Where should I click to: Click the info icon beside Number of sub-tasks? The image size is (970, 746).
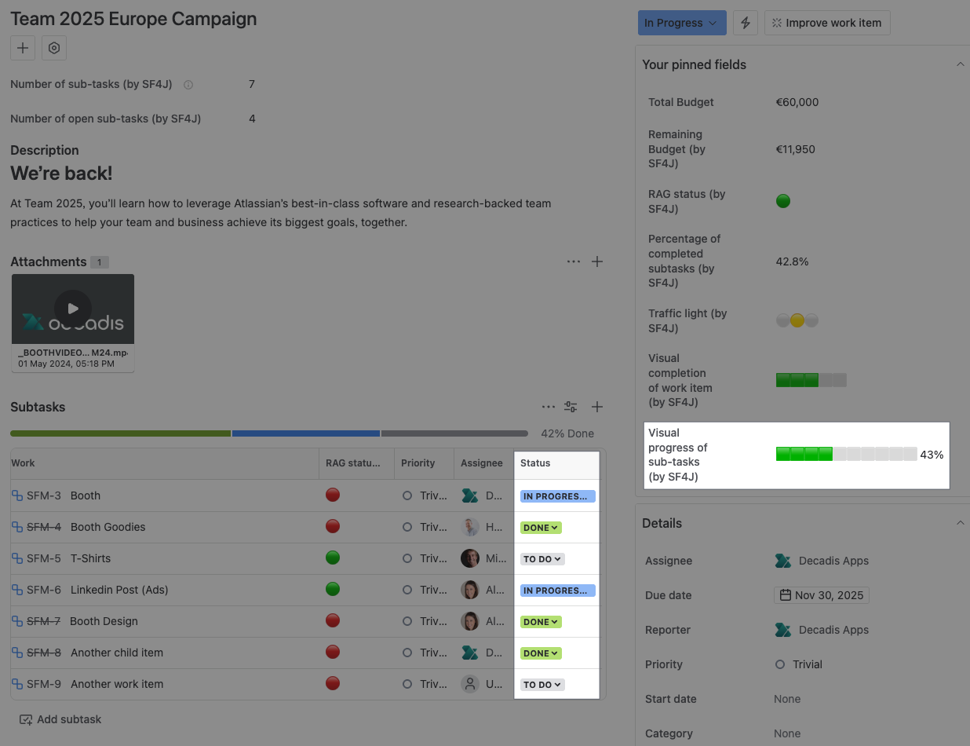pos(188,85)
